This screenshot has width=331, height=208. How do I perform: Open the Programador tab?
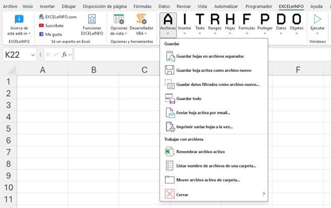click(x=258, y=7)
